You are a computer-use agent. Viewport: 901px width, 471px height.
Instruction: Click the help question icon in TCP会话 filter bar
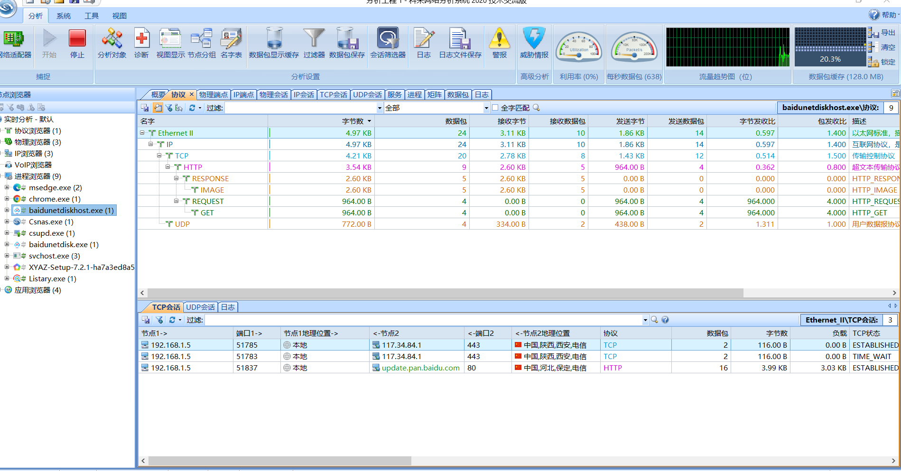click(665, 320)
